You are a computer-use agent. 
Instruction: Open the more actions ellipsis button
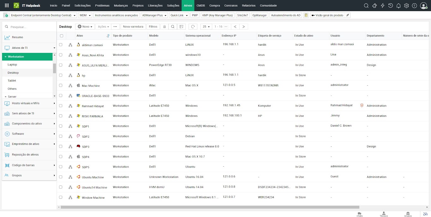(x=115, y=27)
